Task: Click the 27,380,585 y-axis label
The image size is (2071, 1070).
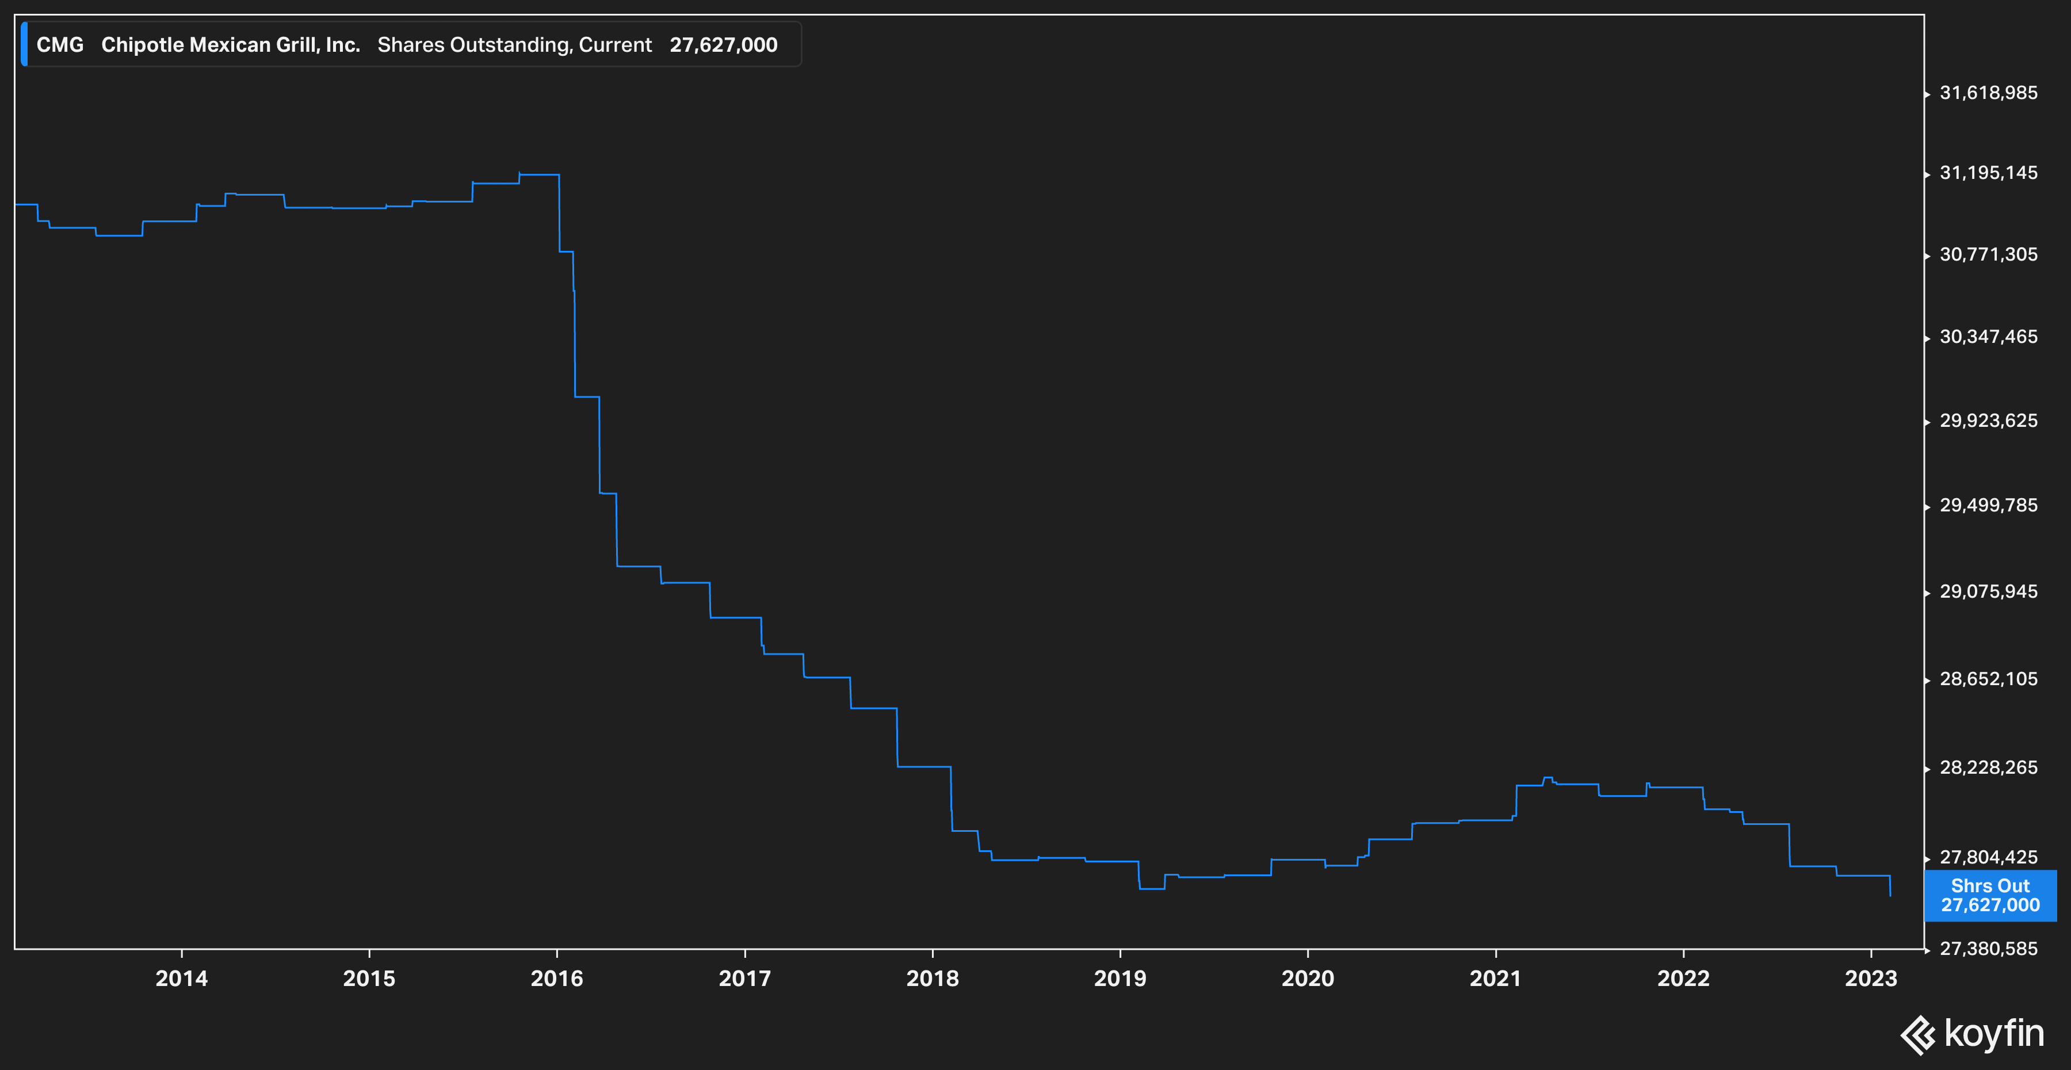Action: click(1988, 949)
